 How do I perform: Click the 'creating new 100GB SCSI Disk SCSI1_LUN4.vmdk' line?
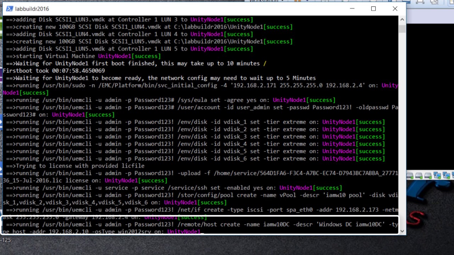click(149, 27)
